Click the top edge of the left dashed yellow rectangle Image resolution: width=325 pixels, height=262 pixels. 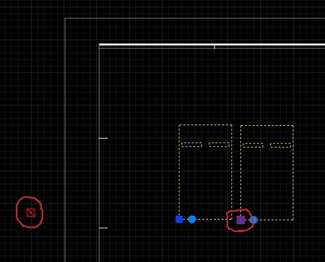pyautogui.click(x=206, y=125)
